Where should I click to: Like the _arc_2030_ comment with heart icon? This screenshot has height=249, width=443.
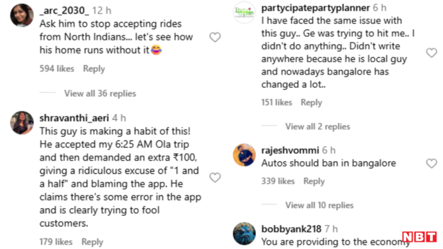[215, 37]
